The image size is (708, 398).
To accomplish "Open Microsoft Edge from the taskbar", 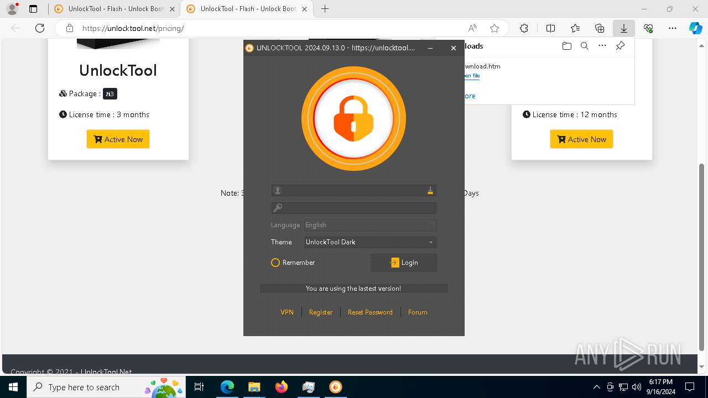I will [x=227, y=387].
